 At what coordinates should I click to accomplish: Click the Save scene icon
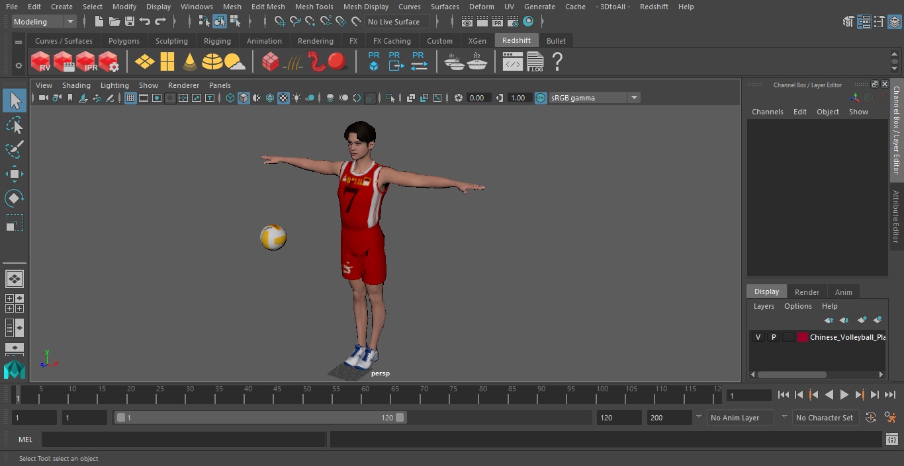(130, 22)
